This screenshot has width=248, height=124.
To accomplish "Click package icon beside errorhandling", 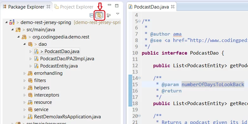I will [30, 73].
